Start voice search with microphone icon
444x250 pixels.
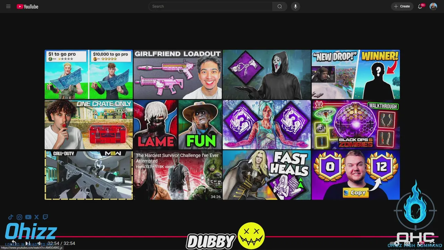coord(296,6)
